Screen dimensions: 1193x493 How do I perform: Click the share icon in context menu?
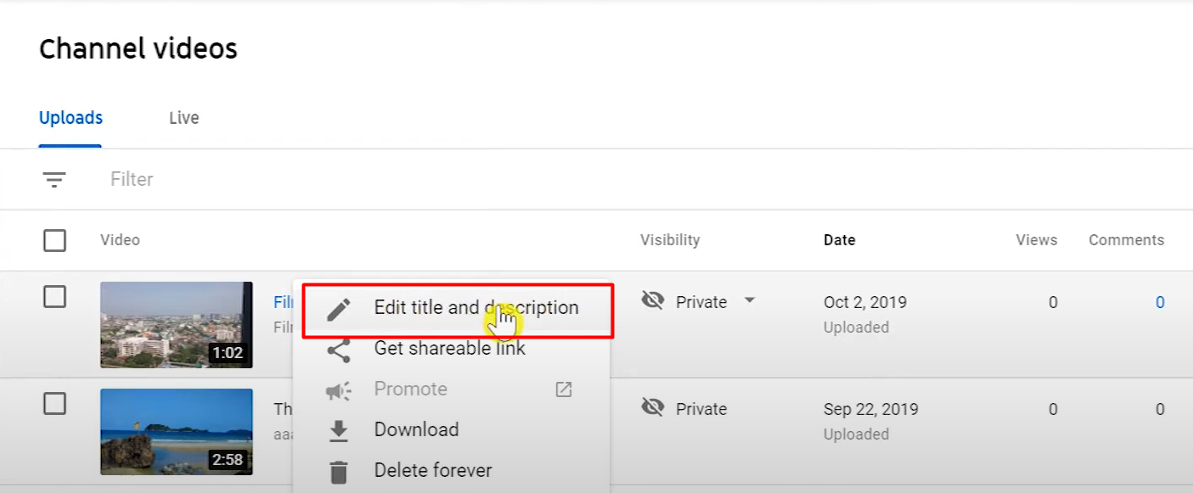[339, 350]
